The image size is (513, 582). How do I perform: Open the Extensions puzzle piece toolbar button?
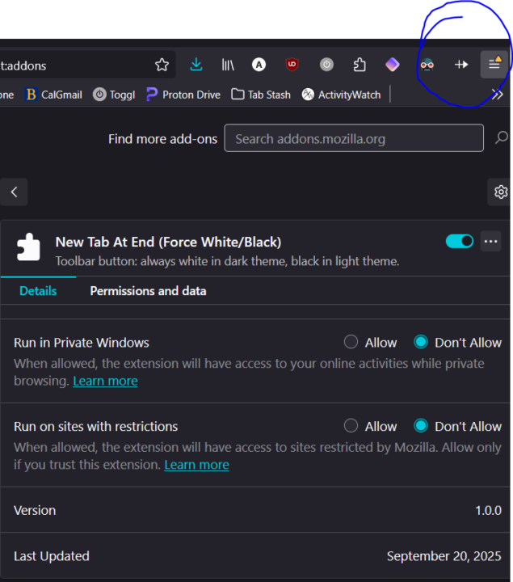(x=359, y=65)
